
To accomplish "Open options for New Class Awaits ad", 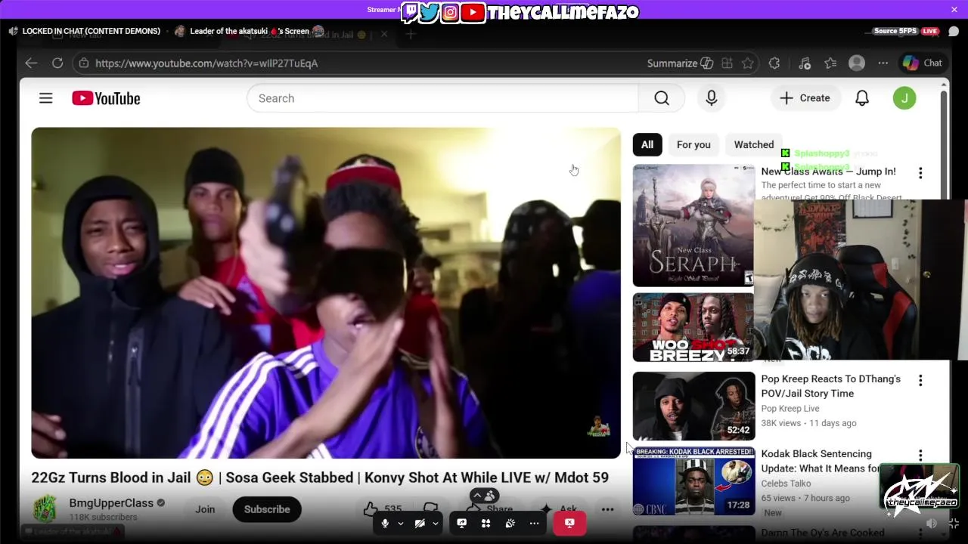I will point(920,174).
